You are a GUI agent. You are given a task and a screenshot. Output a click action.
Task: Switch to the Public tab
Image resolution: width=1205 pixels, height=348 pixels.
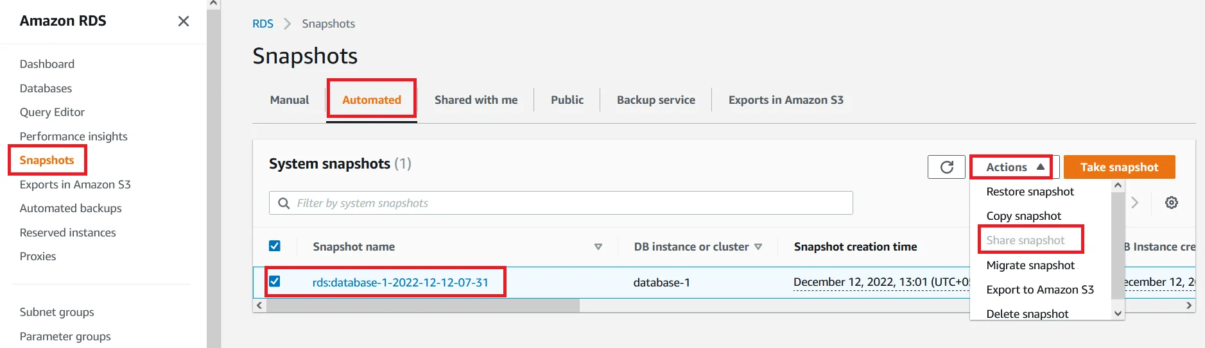point(568,100)
